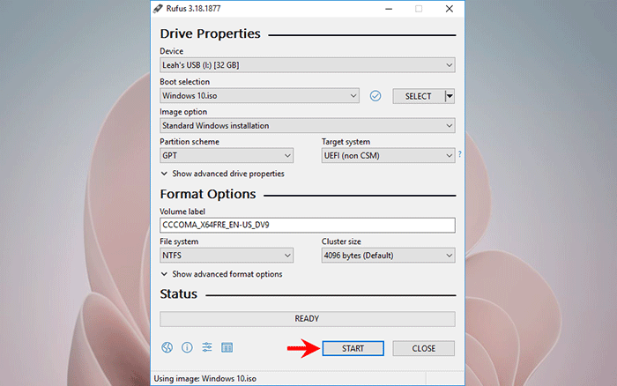Open the Cluster size dropdown

(x=388, y=256)
